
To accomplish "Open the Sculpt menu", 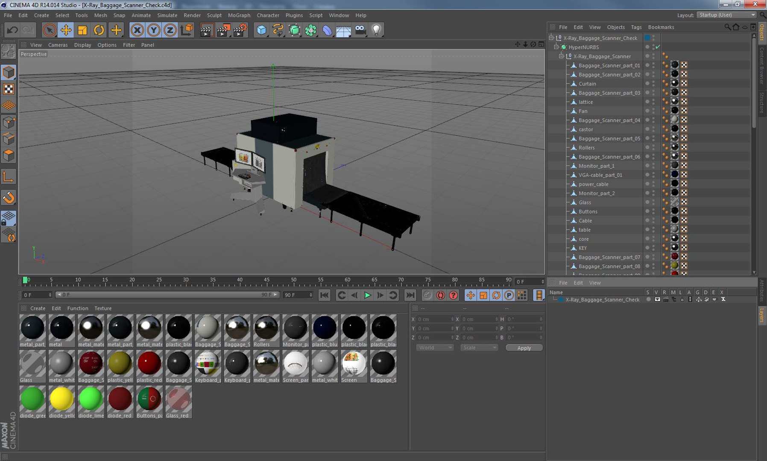I will coord(214,15).
